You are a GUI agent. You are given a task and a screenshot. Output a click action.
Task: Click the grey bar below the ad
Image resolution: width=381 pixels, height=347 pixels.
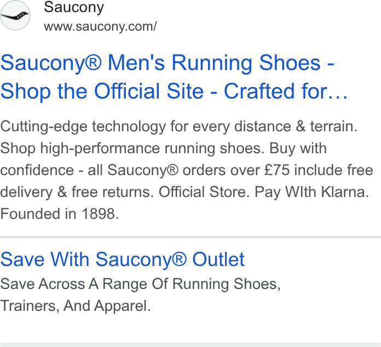pyautogui.click(x=190, y=345)
